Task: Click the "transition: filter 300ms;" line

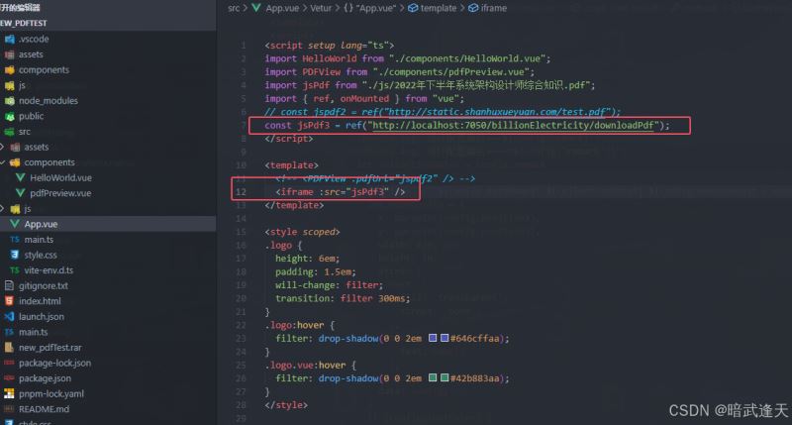Action: 343,298
